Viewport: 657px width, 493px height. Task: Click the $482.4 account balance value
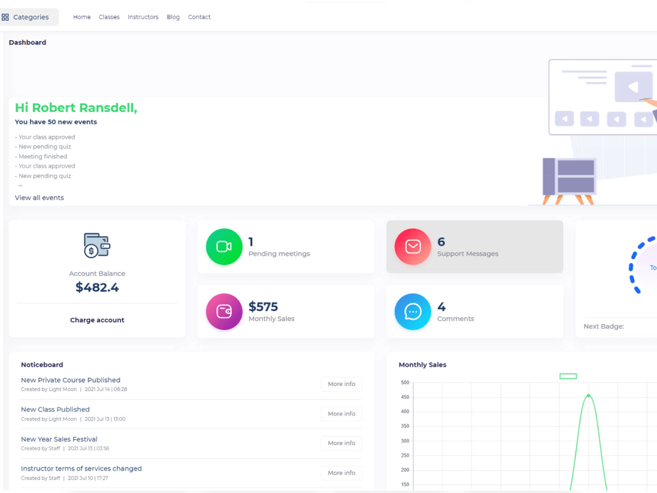(x=97, y=288)
